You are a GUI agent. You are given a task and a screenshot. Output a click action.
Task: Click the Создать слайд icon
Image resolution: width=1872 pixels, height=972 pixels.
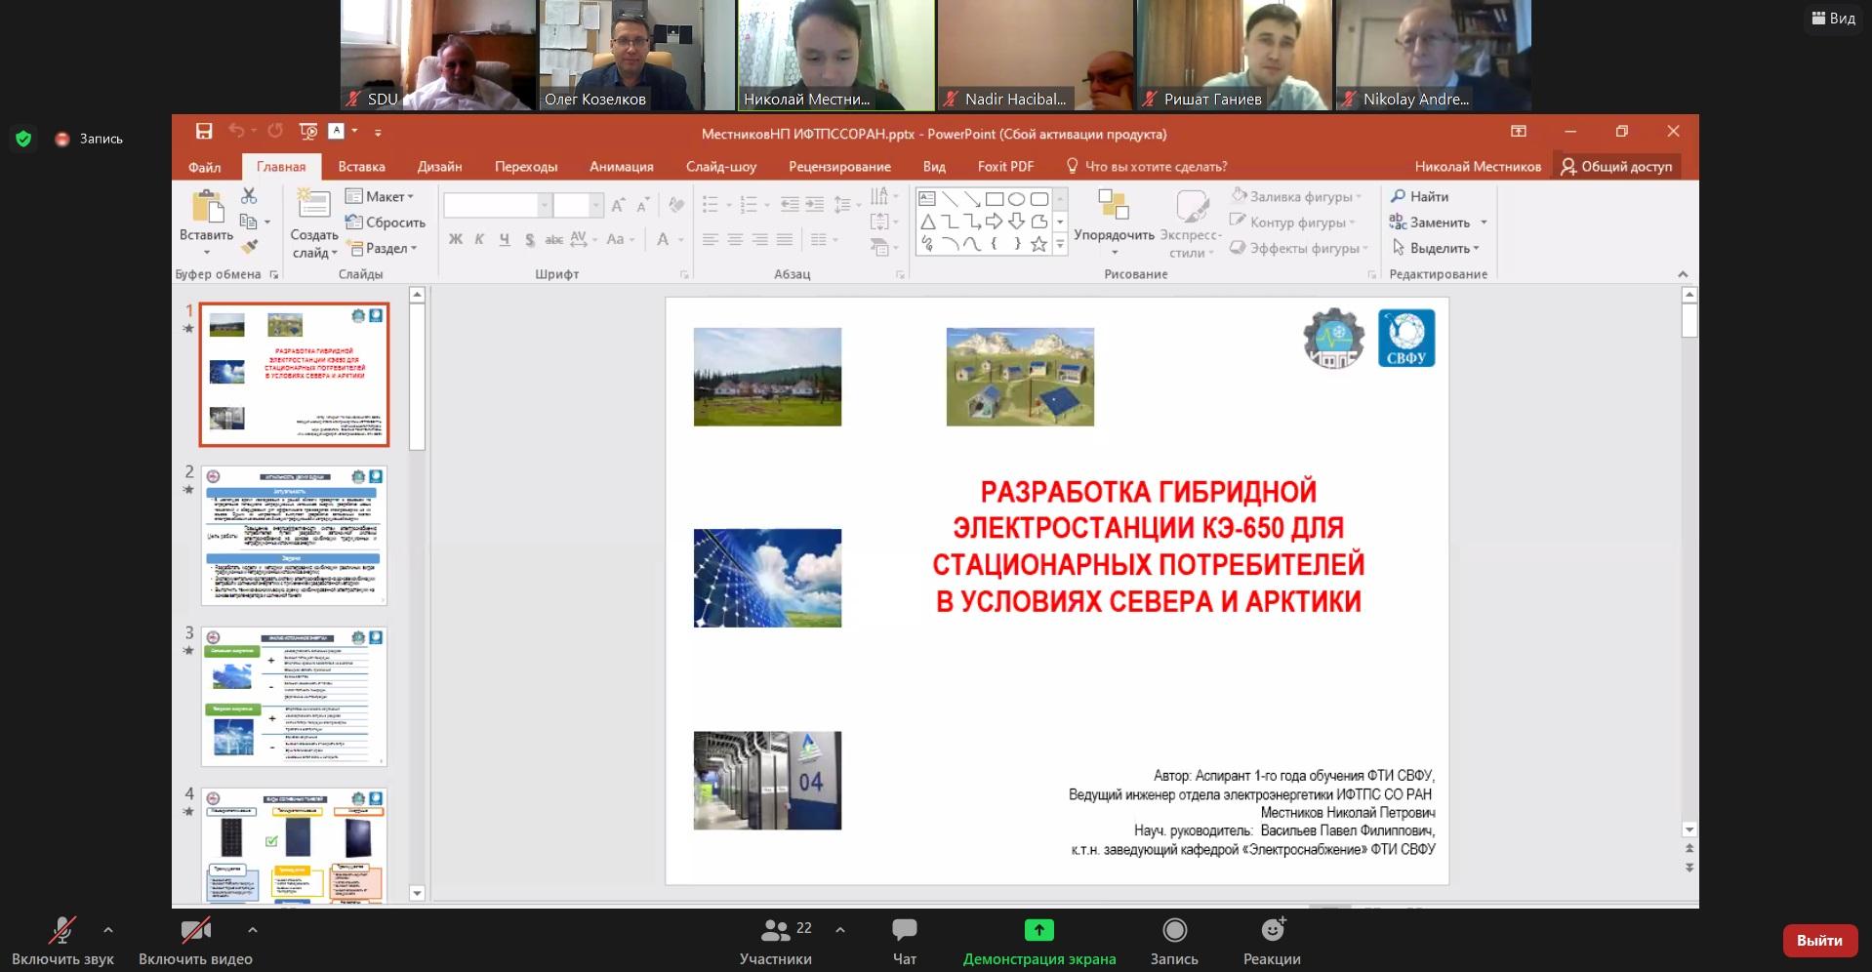313,206
